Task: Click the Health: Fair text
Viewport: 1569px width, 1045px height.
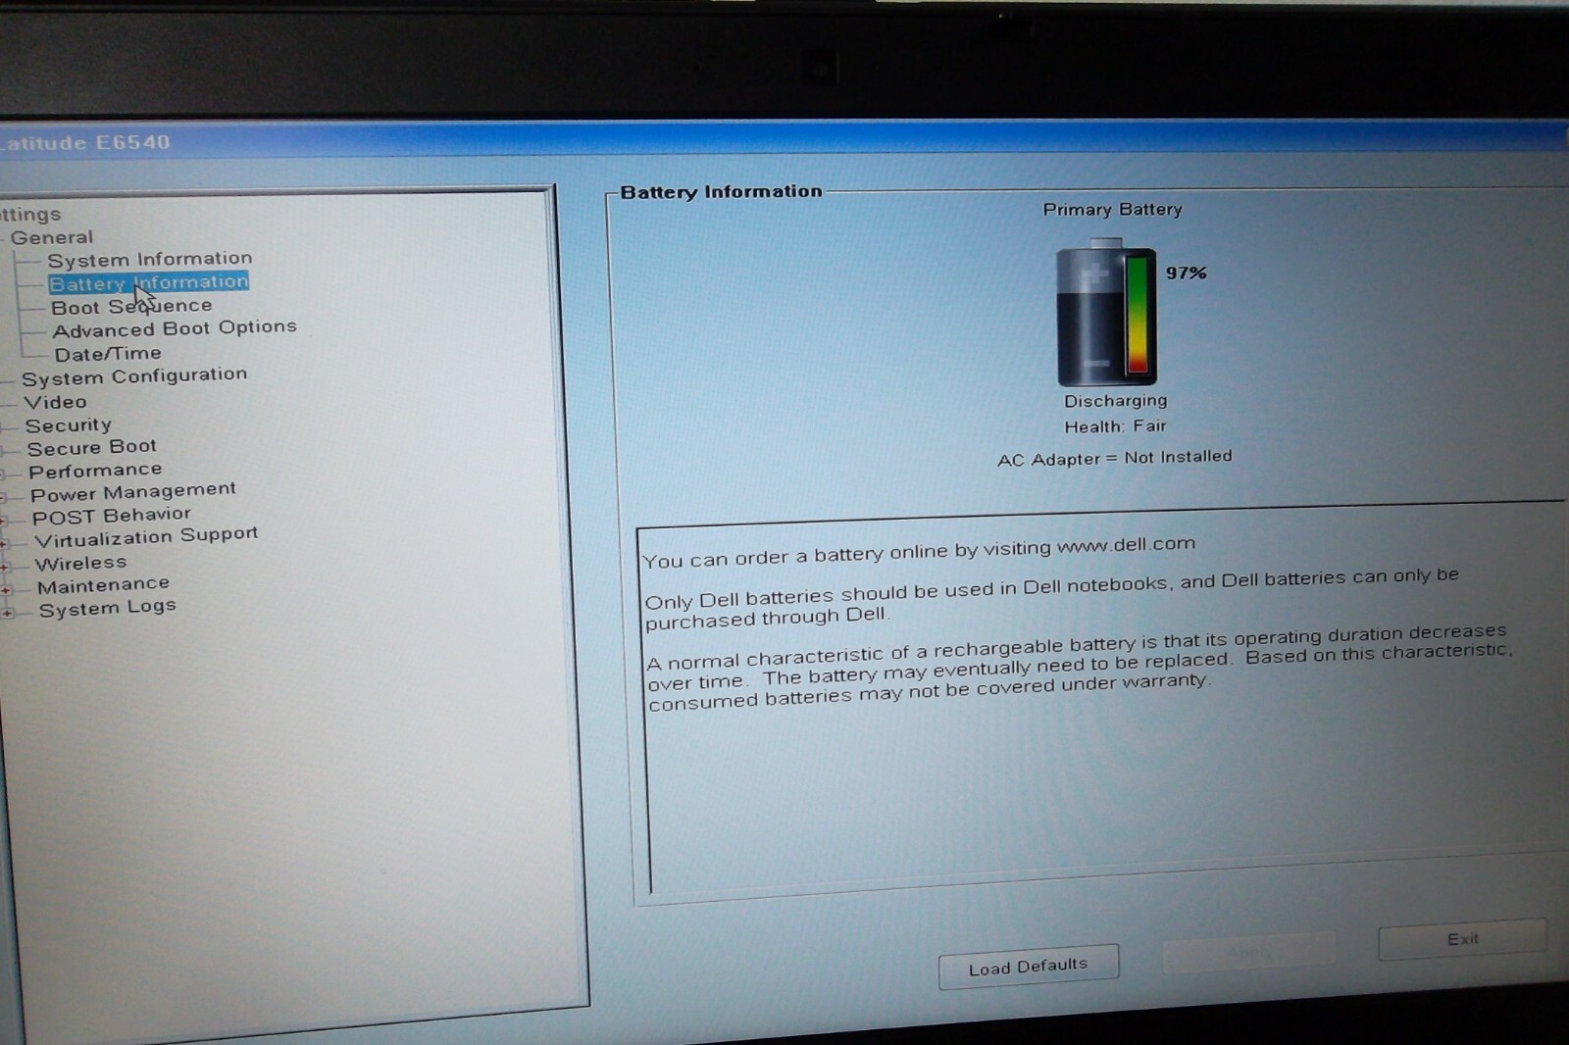Action: tap(1116, 426)
